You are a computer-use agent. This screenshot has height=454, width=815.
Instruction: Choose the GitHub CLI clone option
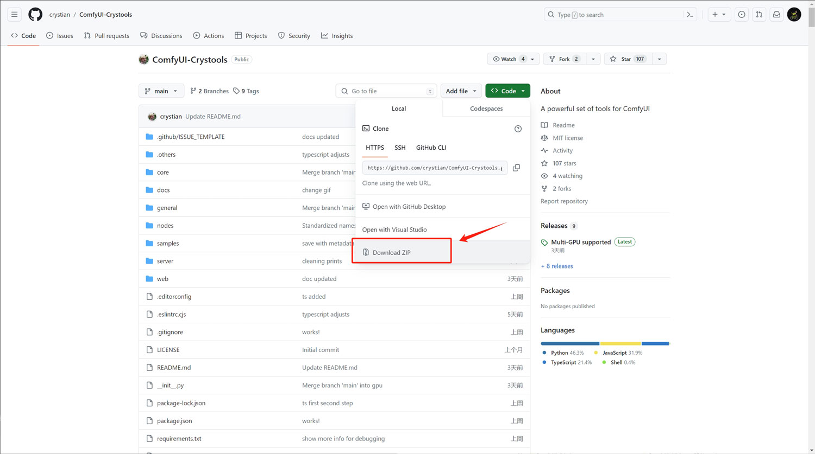click(x=431, y=148)
